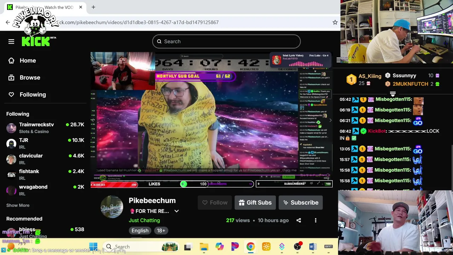
Task: Close the current browser tab
Action: 81,7
